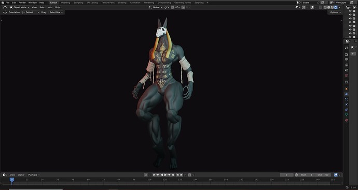The image size is (358, 190).
Task: Open the Global transform orientation dropdown
Action: tap(156, 7)
